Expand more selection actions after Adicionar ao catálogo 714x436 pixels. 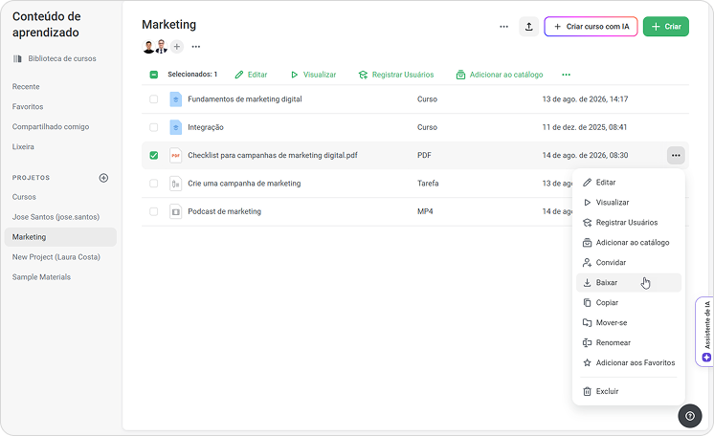point(566,75)
